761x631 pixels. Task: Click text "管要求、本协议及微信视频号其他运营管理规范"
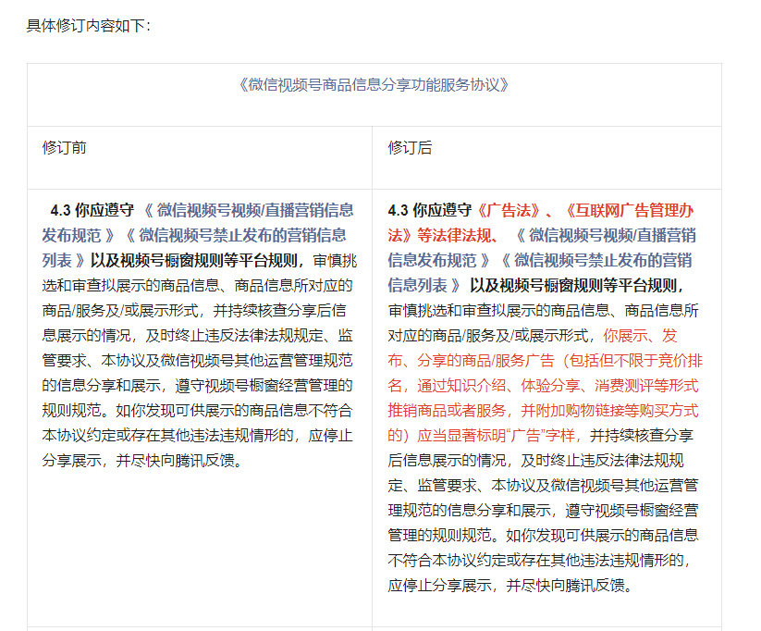(197, 361)
